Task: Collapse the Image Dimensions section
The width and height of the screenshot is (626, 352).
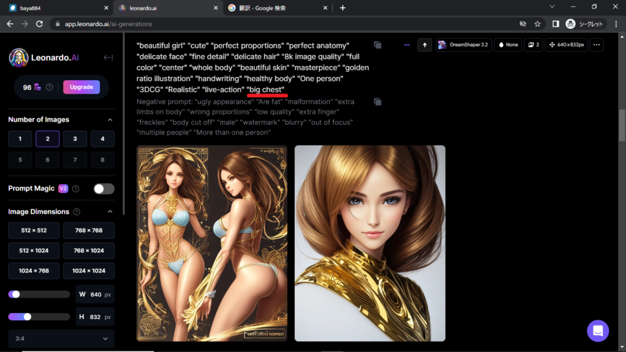Action: (110, 212)
